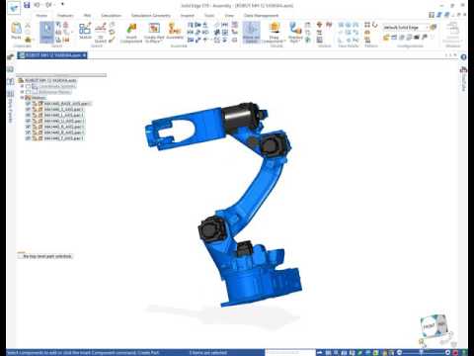Switch to the Tools ribbon tab
The width and height of the screenshot is (474, 356).
[x=209, y=16]
